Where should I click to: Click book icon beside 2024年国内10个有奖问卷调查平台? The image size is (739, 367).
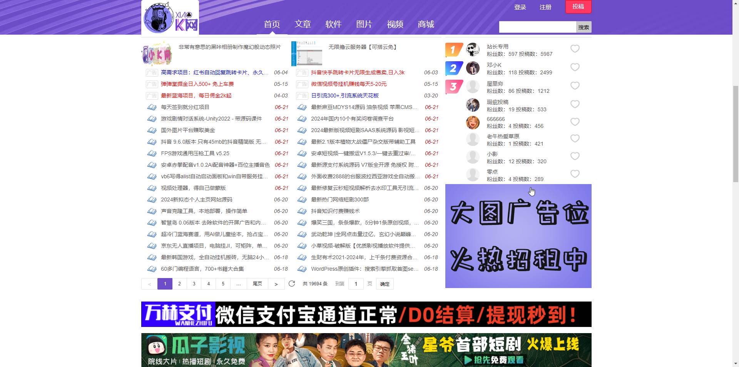click(302, 119)
